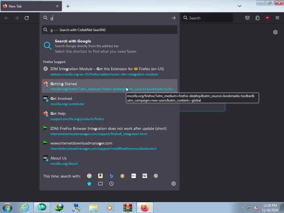Search this time with Wikipedia icon

point(145,176)
